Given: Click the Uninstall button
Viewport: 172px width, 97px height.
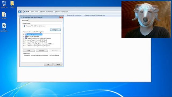Looking at the screenshot, I should [x=42, y=51].
